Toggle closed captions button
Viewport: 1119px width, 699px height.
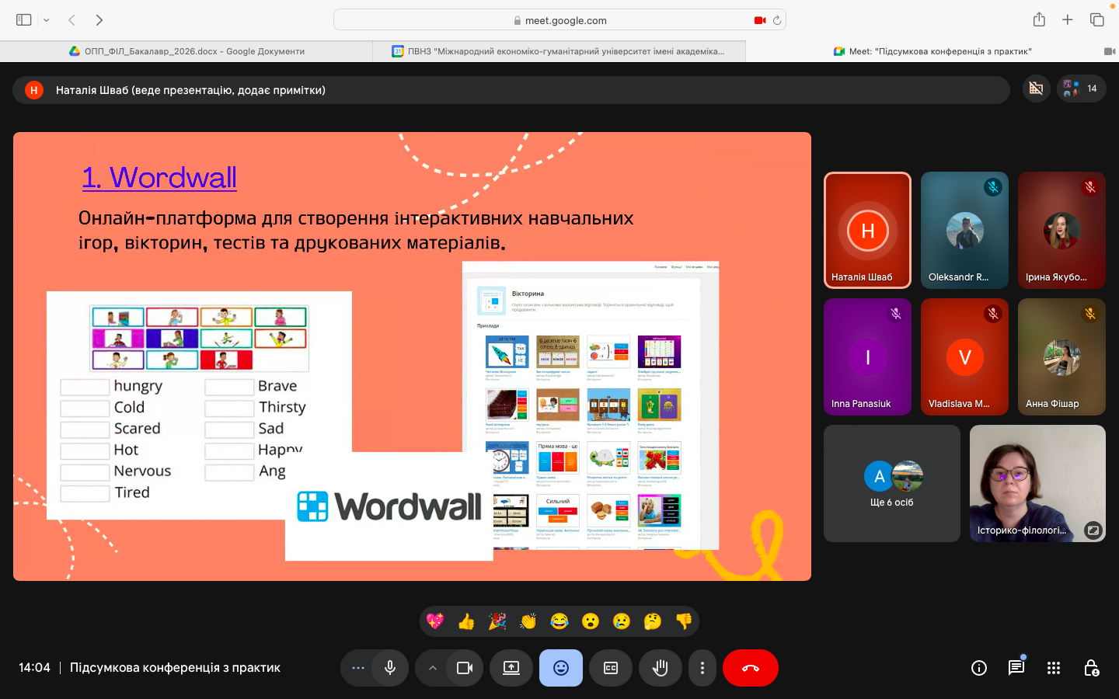tap(611, 668)
